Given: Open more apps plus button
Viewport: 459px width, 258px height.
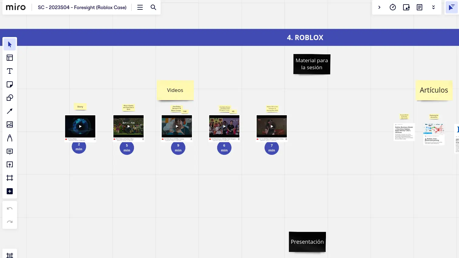Looking at the screenshot, I should coord(10,191).
